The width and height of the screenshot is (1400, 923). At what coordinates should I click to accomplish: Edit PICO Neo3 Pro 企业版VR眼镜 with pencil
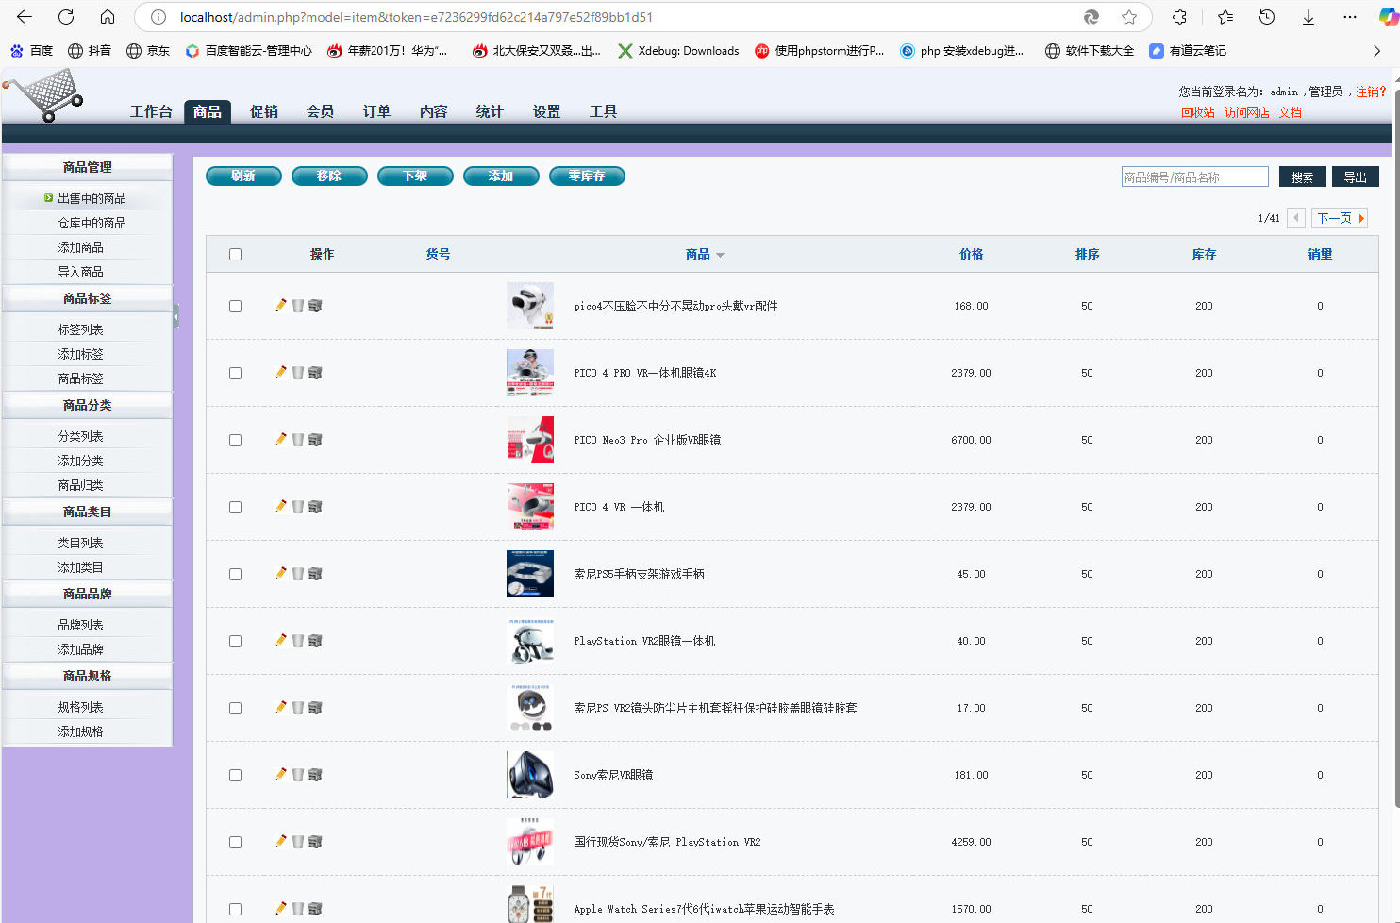click(x=281, y=440)
